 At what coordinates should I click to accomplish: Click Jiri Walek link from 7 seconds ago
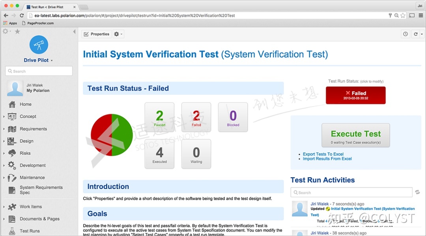320,204
